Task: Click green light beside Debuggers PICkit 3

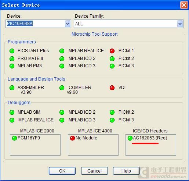Action: point(112,120)
